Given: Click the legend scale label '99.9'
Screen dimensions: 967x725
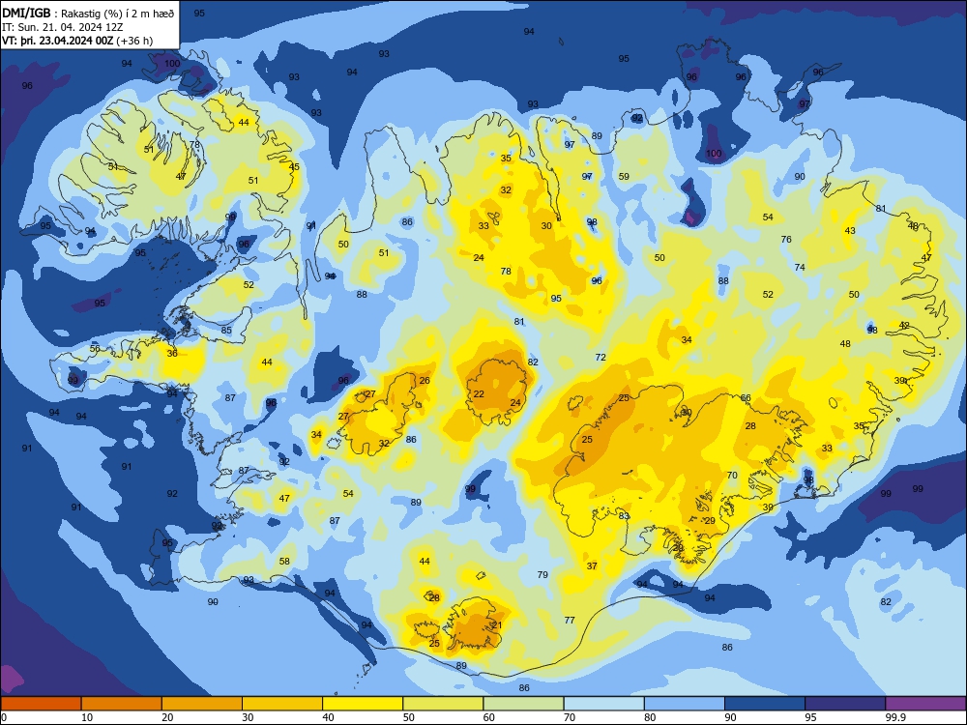Looking at the screenshot, I should 894,717.
